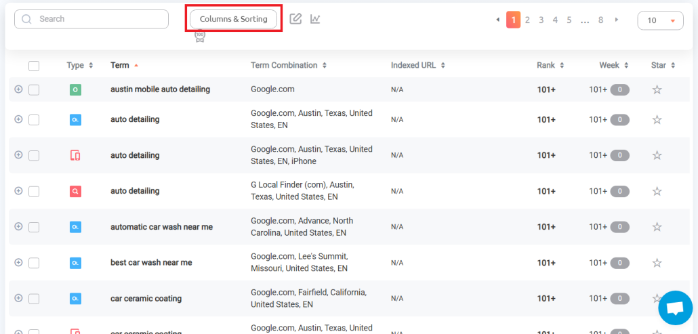
Task: Click the magnifier icon in search box
Action: (x=26, y=19)
